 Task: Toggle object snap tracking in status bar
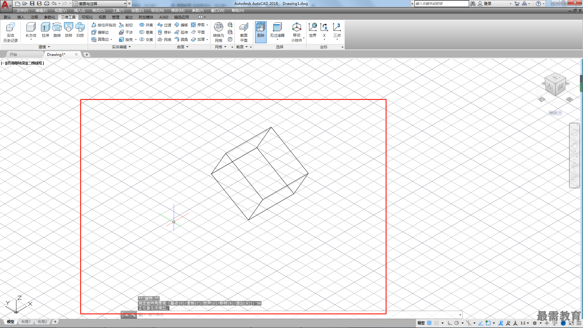pyautogui.click(x=481, y=323)
